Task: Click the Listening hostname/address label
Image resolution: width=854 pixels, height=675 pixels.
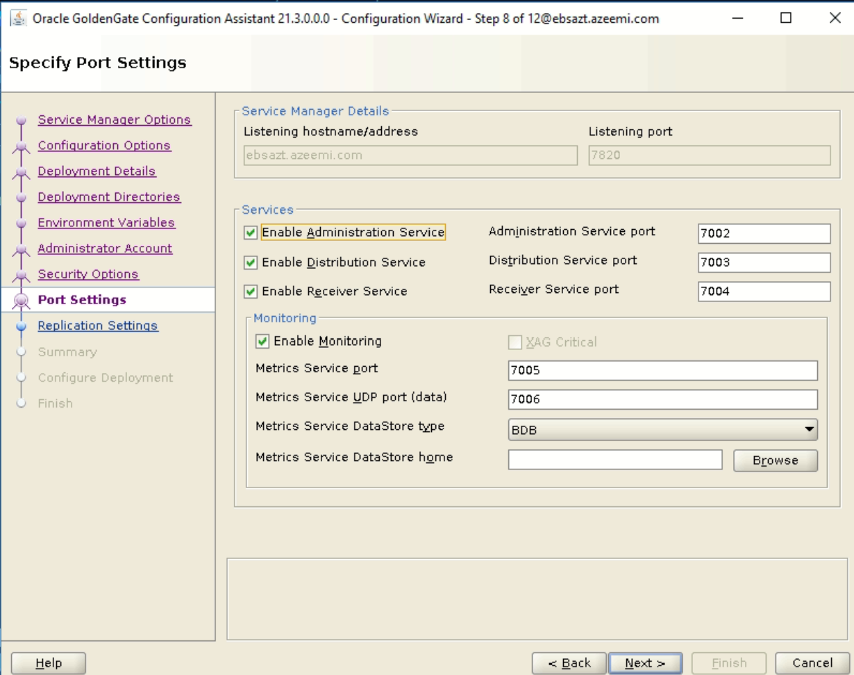Action: click(x=331, y=131)
